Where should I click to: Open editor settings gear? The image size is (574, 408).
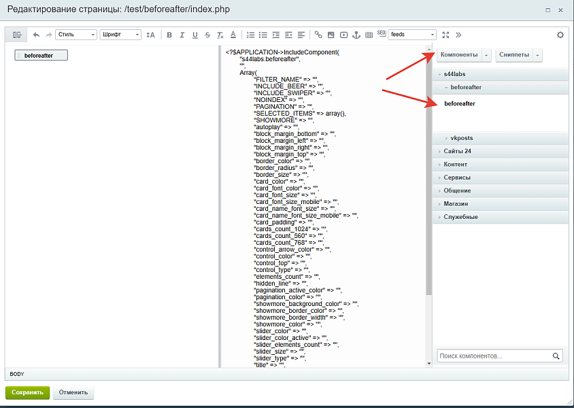[560, 35]
